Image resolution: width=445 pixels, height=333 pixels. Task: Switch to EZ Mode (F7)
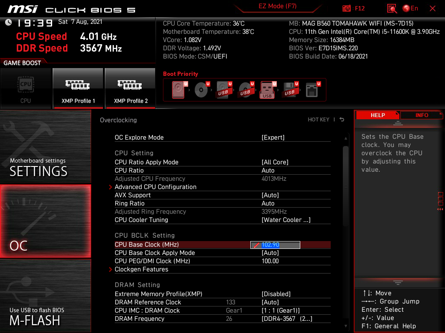tap(277, 6)
